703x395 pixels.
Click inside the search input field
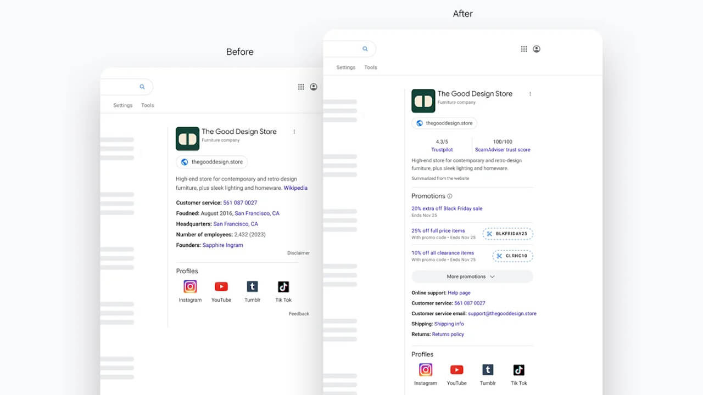343,48
